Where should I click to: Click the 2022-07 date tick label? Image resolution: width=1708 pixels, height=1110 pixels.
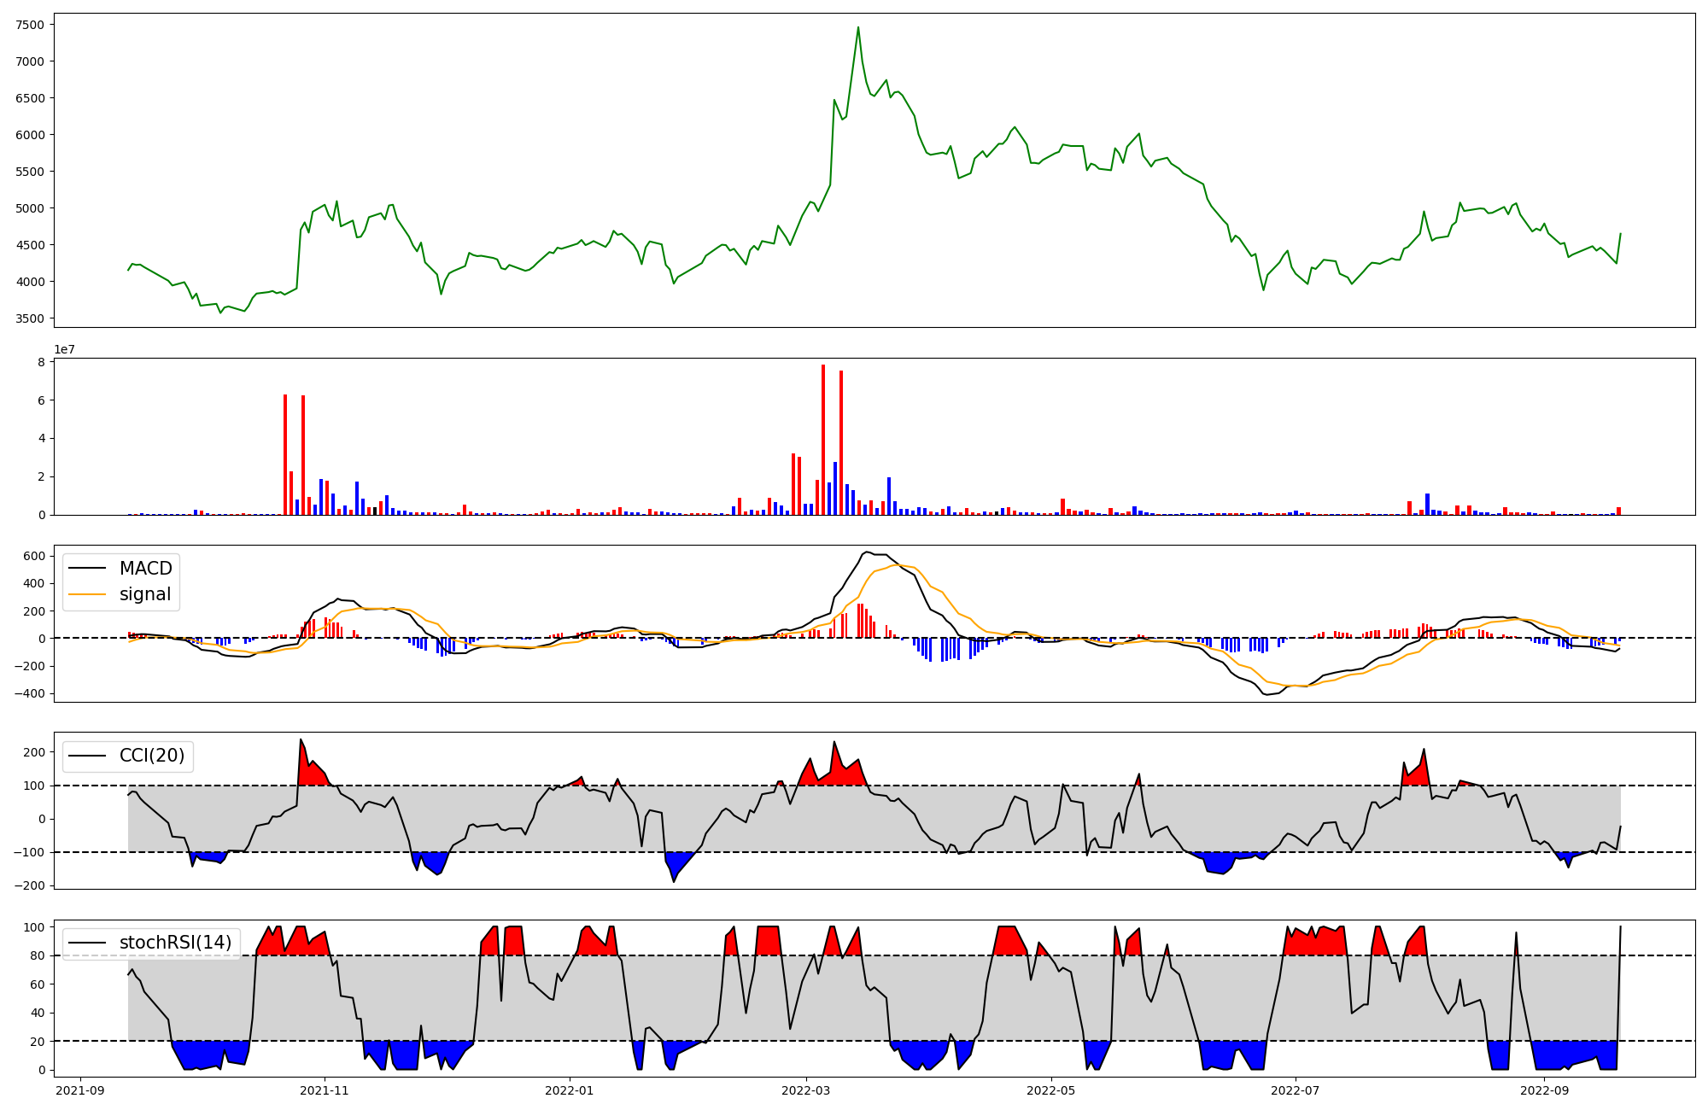(1296, 1090)
